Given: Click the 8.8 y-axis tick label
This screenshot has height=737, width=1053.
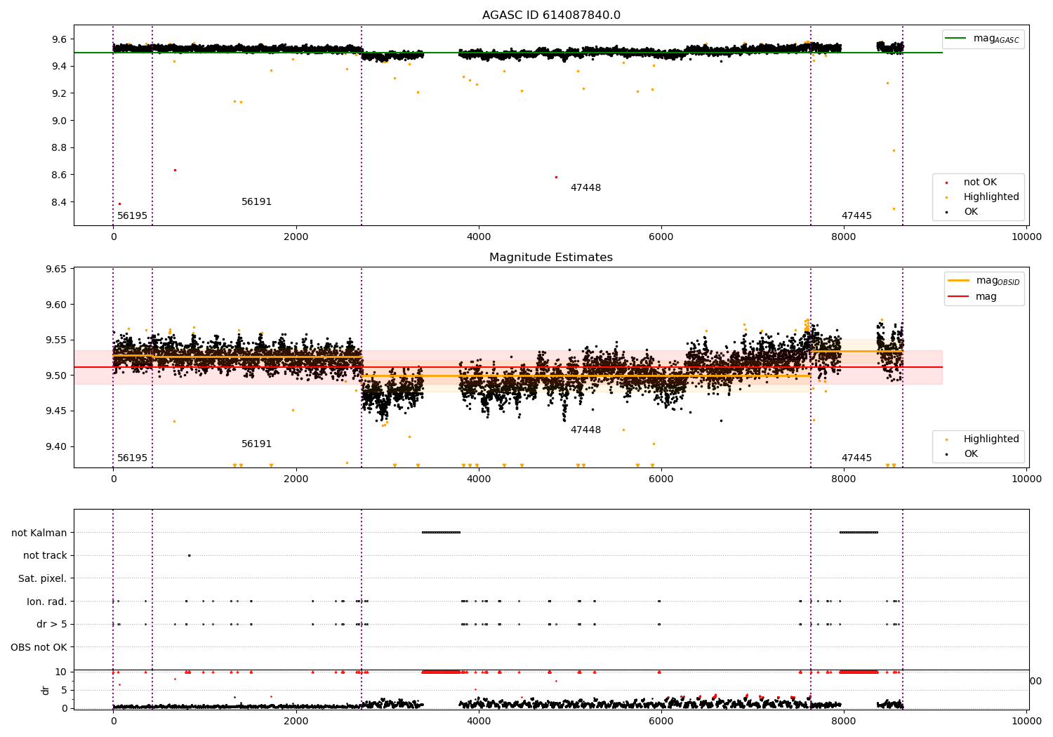Looking at the screenshot, I should coord(59,148).
